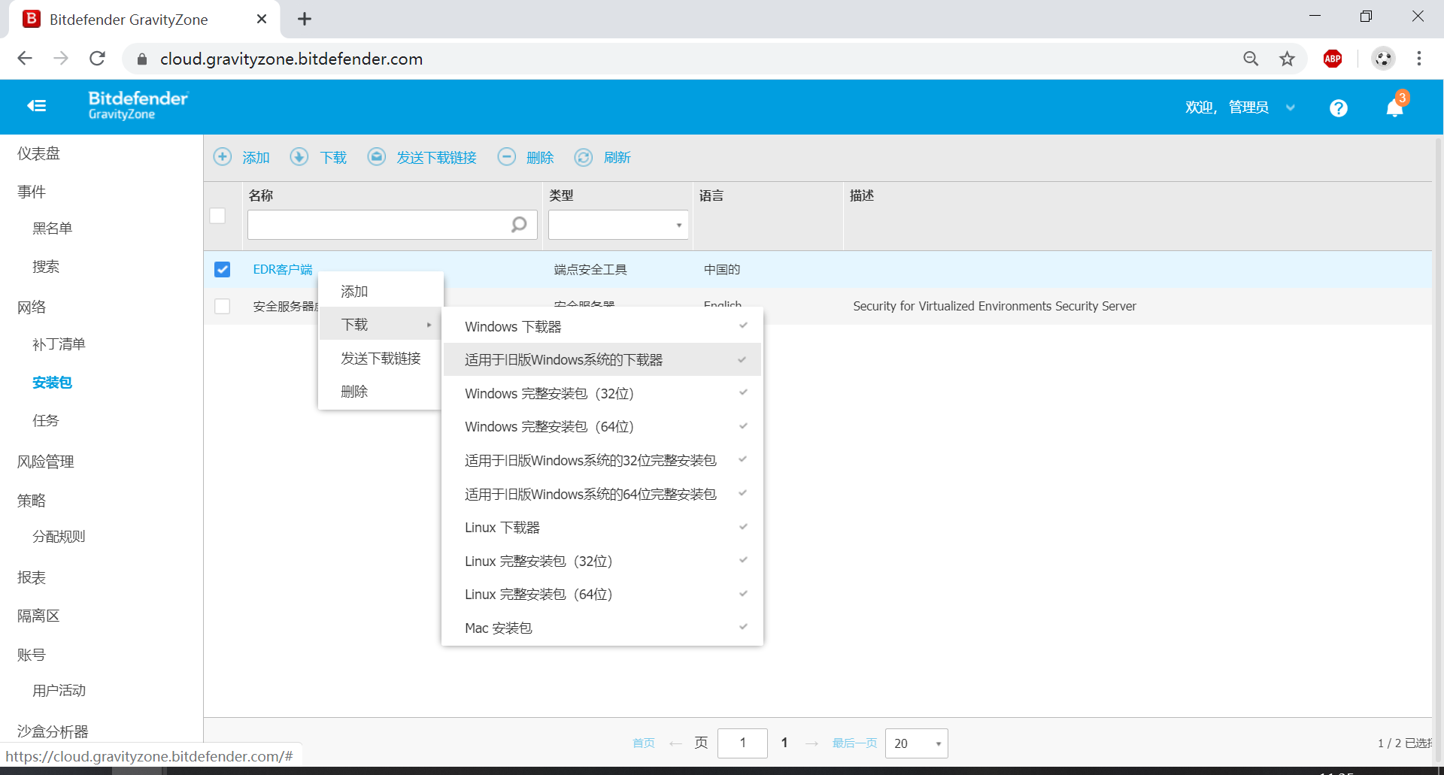Go back to the previous page
The width and height of the screenshot is (1444, 775).
[25, 59]
